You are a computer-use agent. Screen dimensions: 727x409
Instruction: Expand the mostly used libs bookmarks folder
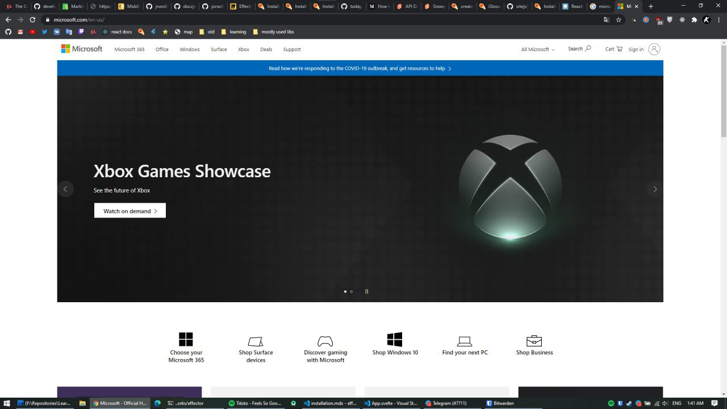tap(273, 32)
